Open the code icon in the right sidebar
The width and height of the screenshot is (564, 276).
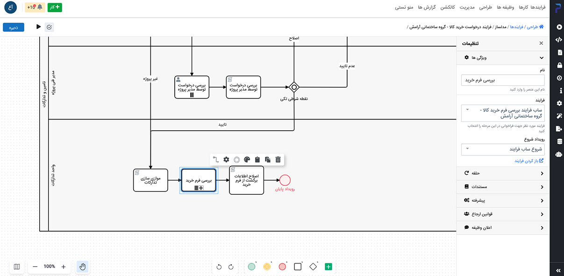click(559, 40)
